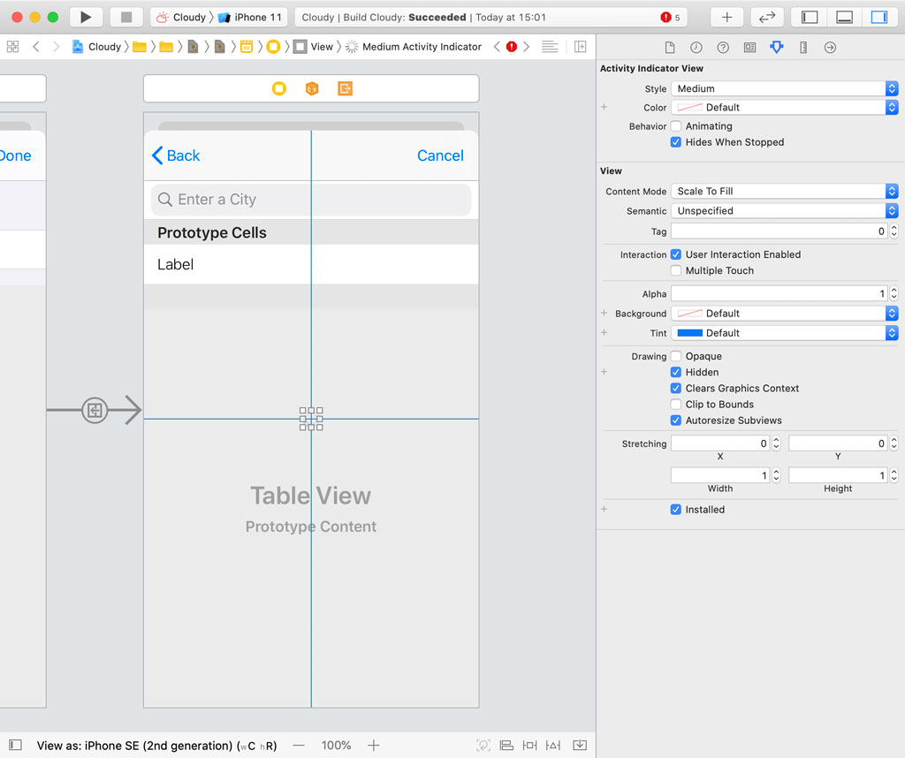Click the orange First Responder cube icon
905x758 pixels.
tap(312, 88)
